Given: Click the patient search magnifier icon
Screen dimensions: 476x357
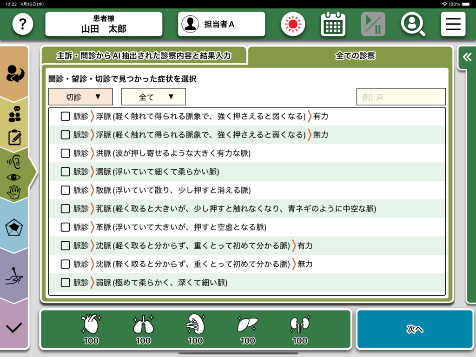Looking at the screenshot, I should click(413, 24).
